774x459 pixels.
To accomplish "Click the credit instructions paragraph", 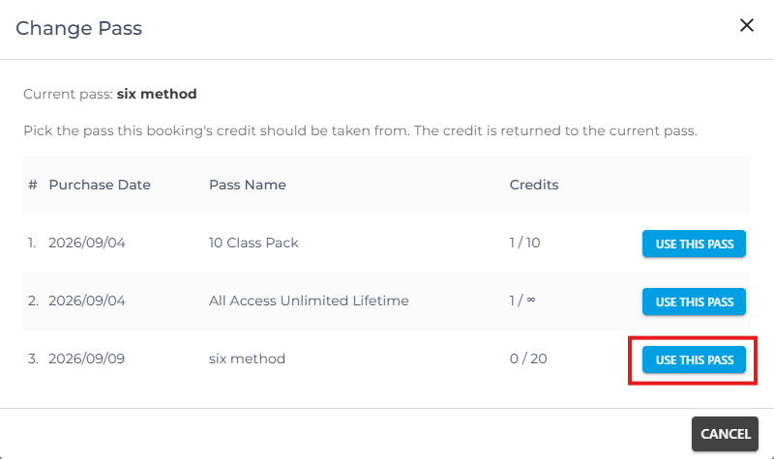I will [x=360, y=130].
